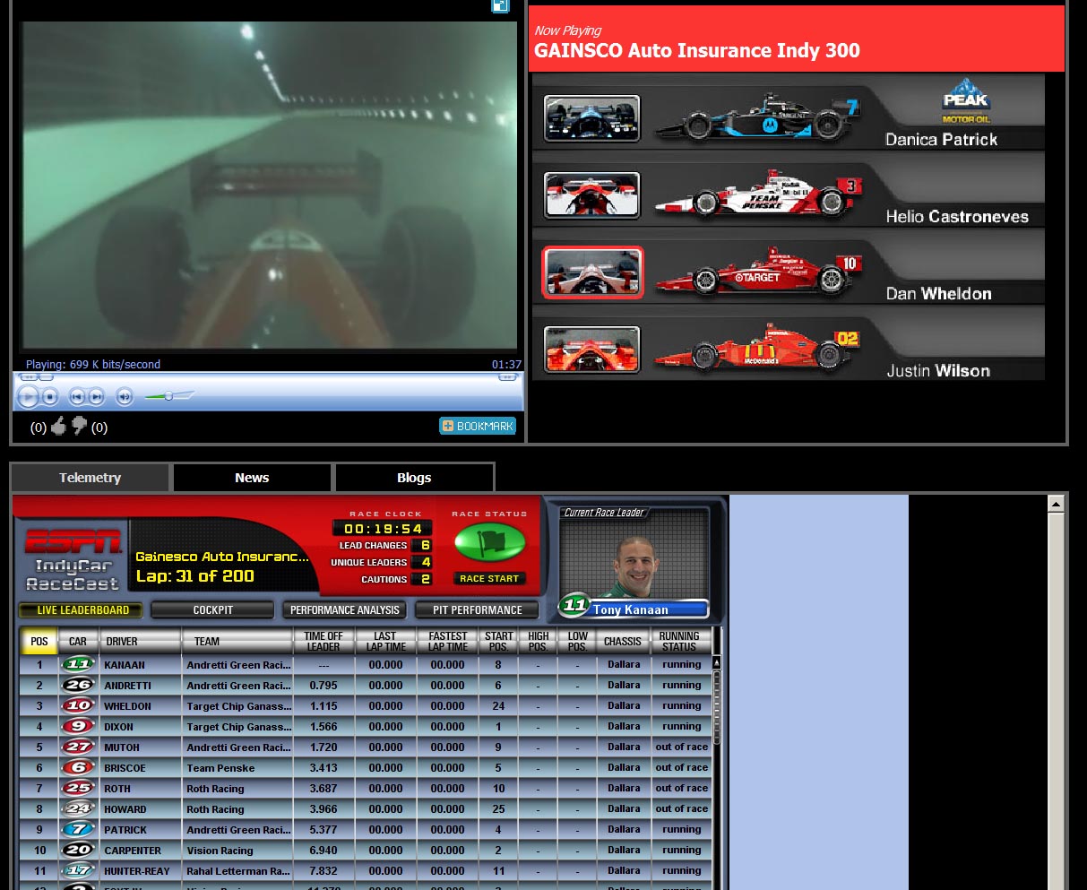Skip to the next track in the player
Viewport: 1087px width, 890px height.
pyautogui.click(x=96, y=396)
